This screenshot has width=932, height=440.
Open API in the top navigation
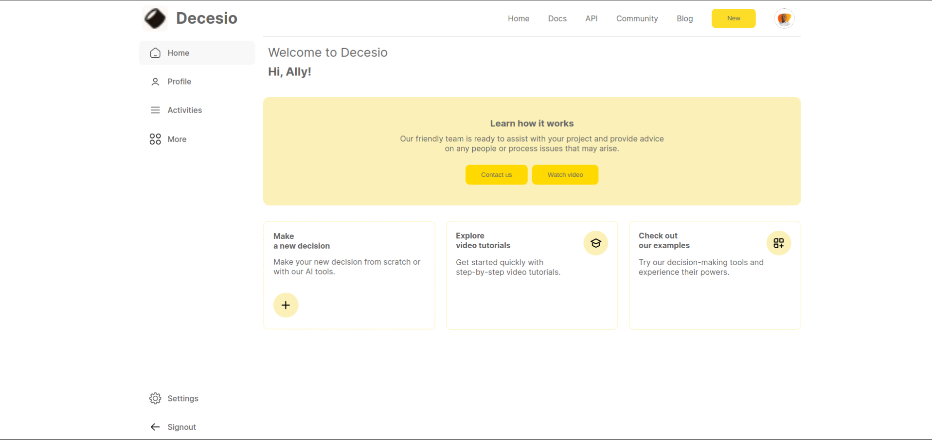(x=591, y=18)
